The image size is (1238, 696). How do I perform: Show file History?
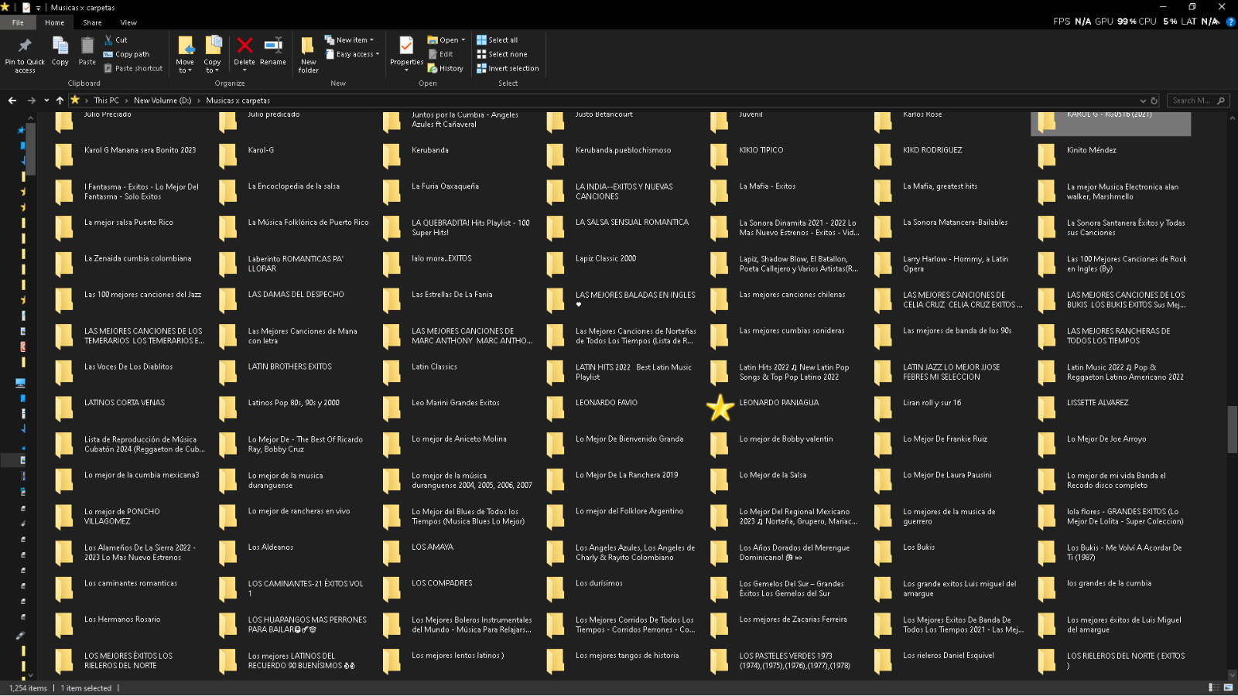click(446, 68)
